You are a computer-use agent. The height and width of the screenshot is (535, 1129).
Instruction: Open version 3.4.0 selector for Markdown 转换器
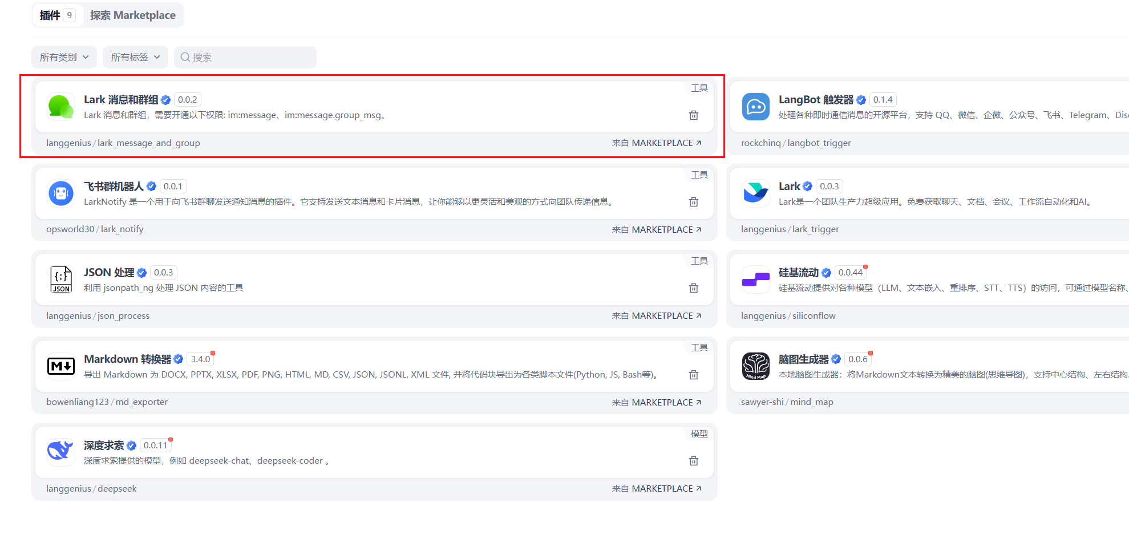click(201, 359)
